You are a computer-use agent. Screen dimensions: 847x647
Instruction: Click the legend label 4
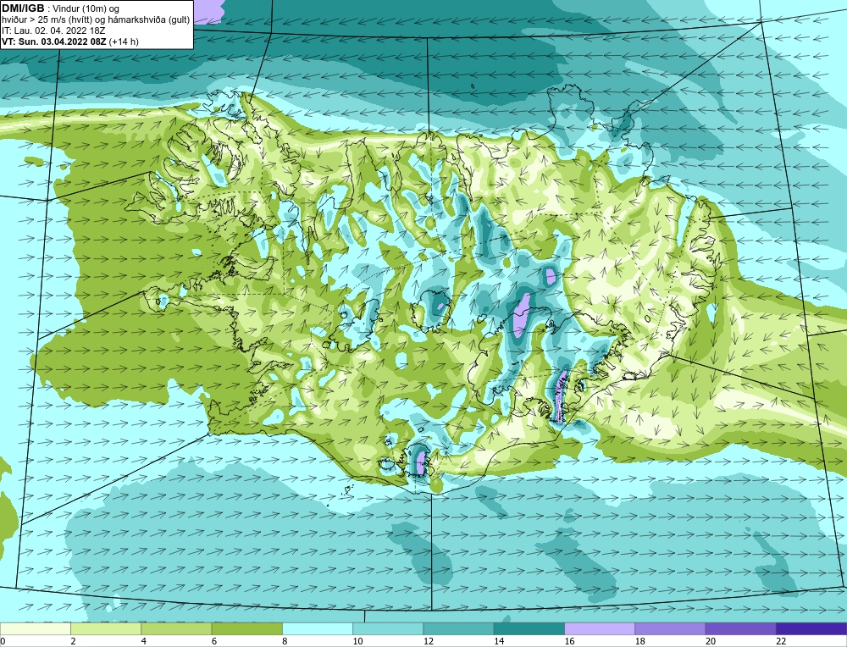coord(143,641)
